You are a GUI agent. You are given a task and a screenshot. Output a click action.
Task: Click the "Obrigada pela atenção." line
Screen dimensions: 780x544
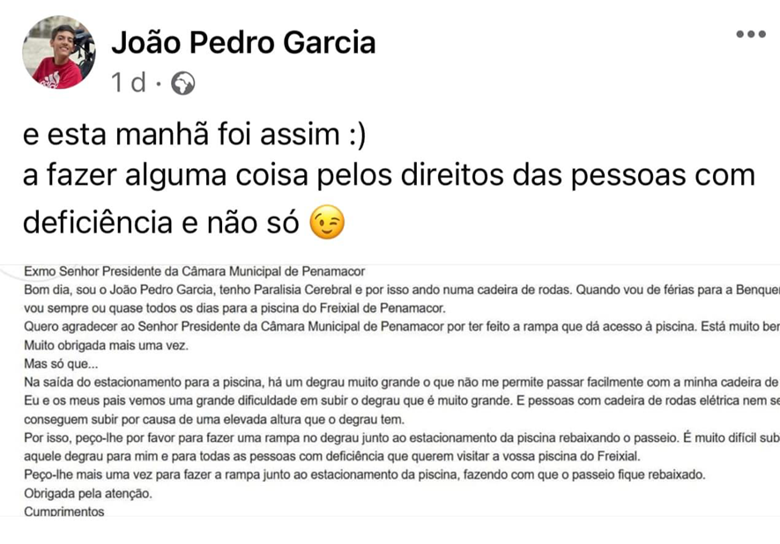(88, 493)
